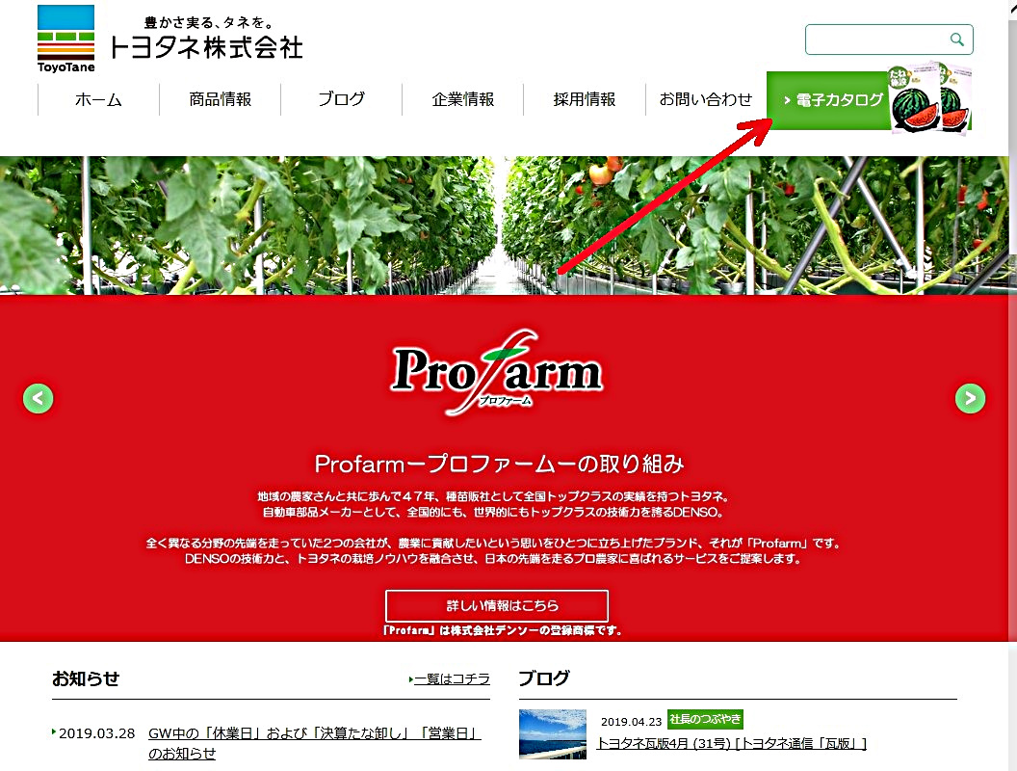Click the 詳しい情報はこちら button
The image size is (1017, 771).
pos(497,605)
